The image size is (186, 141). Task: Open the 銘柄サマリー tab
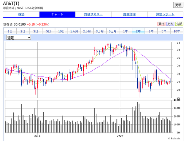[x=93, y=14]
